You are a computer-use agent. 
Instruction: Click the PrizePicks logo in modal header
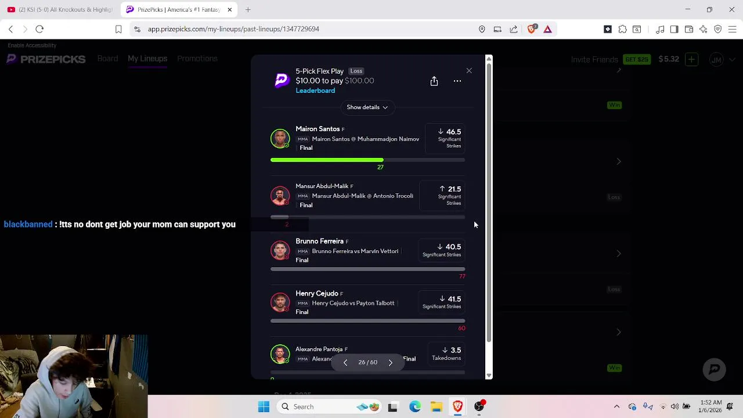[x=282, y=81]
